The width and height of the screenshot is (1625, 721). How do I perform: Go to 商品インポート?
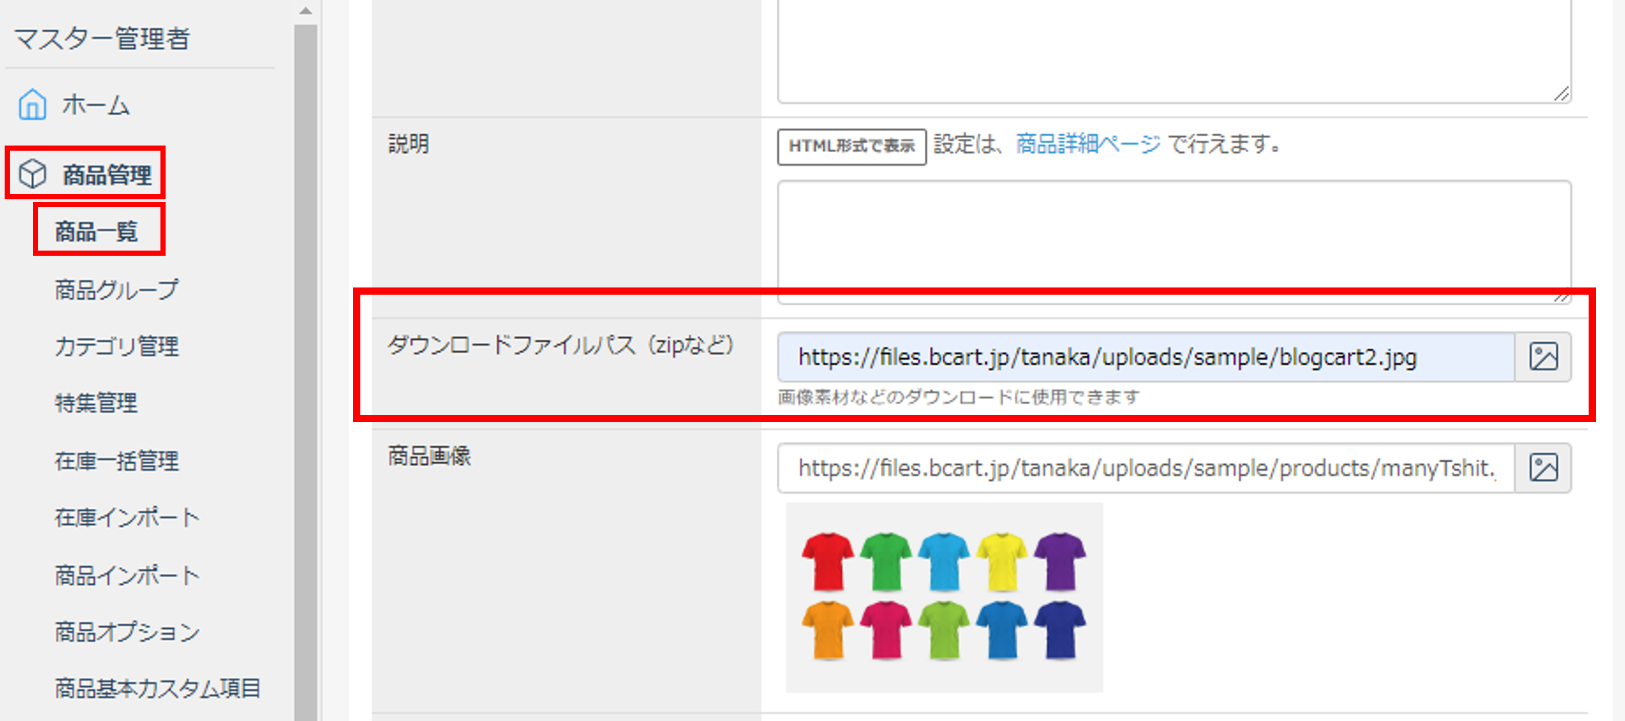tap(127, 574)
